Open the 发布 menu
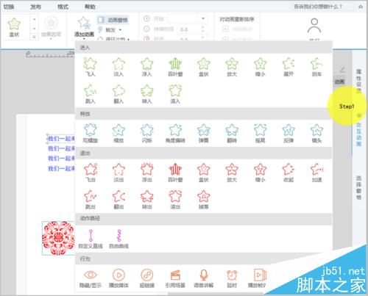Image resolution: width=368 pixels, height=296 pixels. coord(36,7)
